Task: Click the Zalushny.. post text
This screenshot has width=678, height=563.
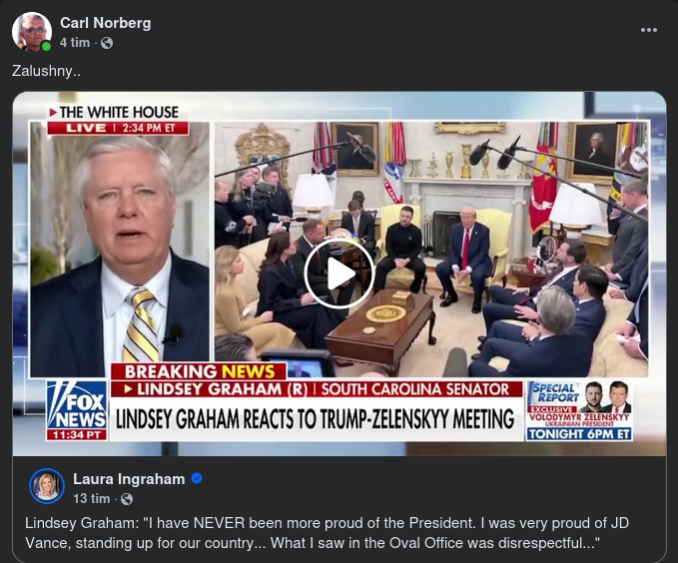Action: 46,71
